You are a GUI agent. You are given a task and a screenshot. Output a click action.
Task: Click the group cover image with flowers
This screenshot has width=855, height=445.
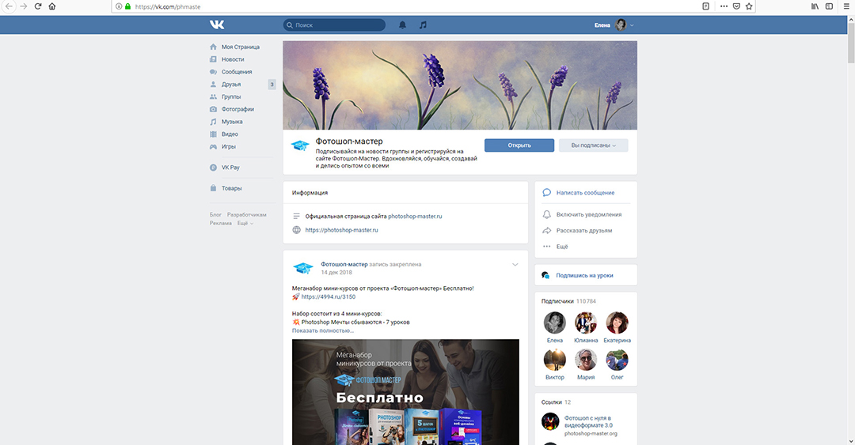point(460,85)
